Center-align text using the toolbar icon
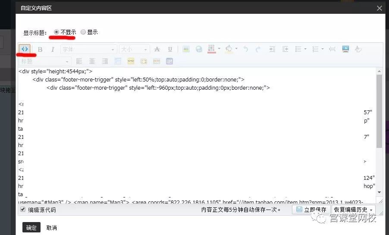389x235 pixels. (92, 61)
